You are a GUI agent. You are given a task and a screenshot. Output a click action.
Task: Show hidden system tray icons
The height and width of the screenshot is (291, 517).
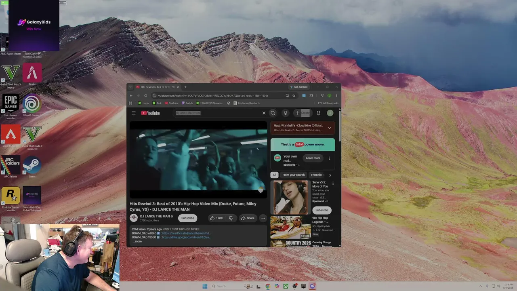pos(481,286)
